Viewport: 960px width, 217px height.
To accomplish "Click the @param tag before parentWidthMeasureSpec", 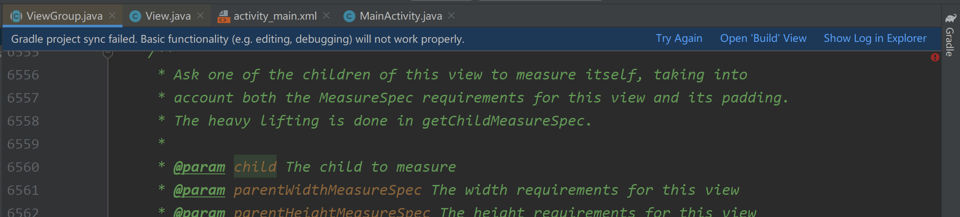I will [x=200, y=190].
